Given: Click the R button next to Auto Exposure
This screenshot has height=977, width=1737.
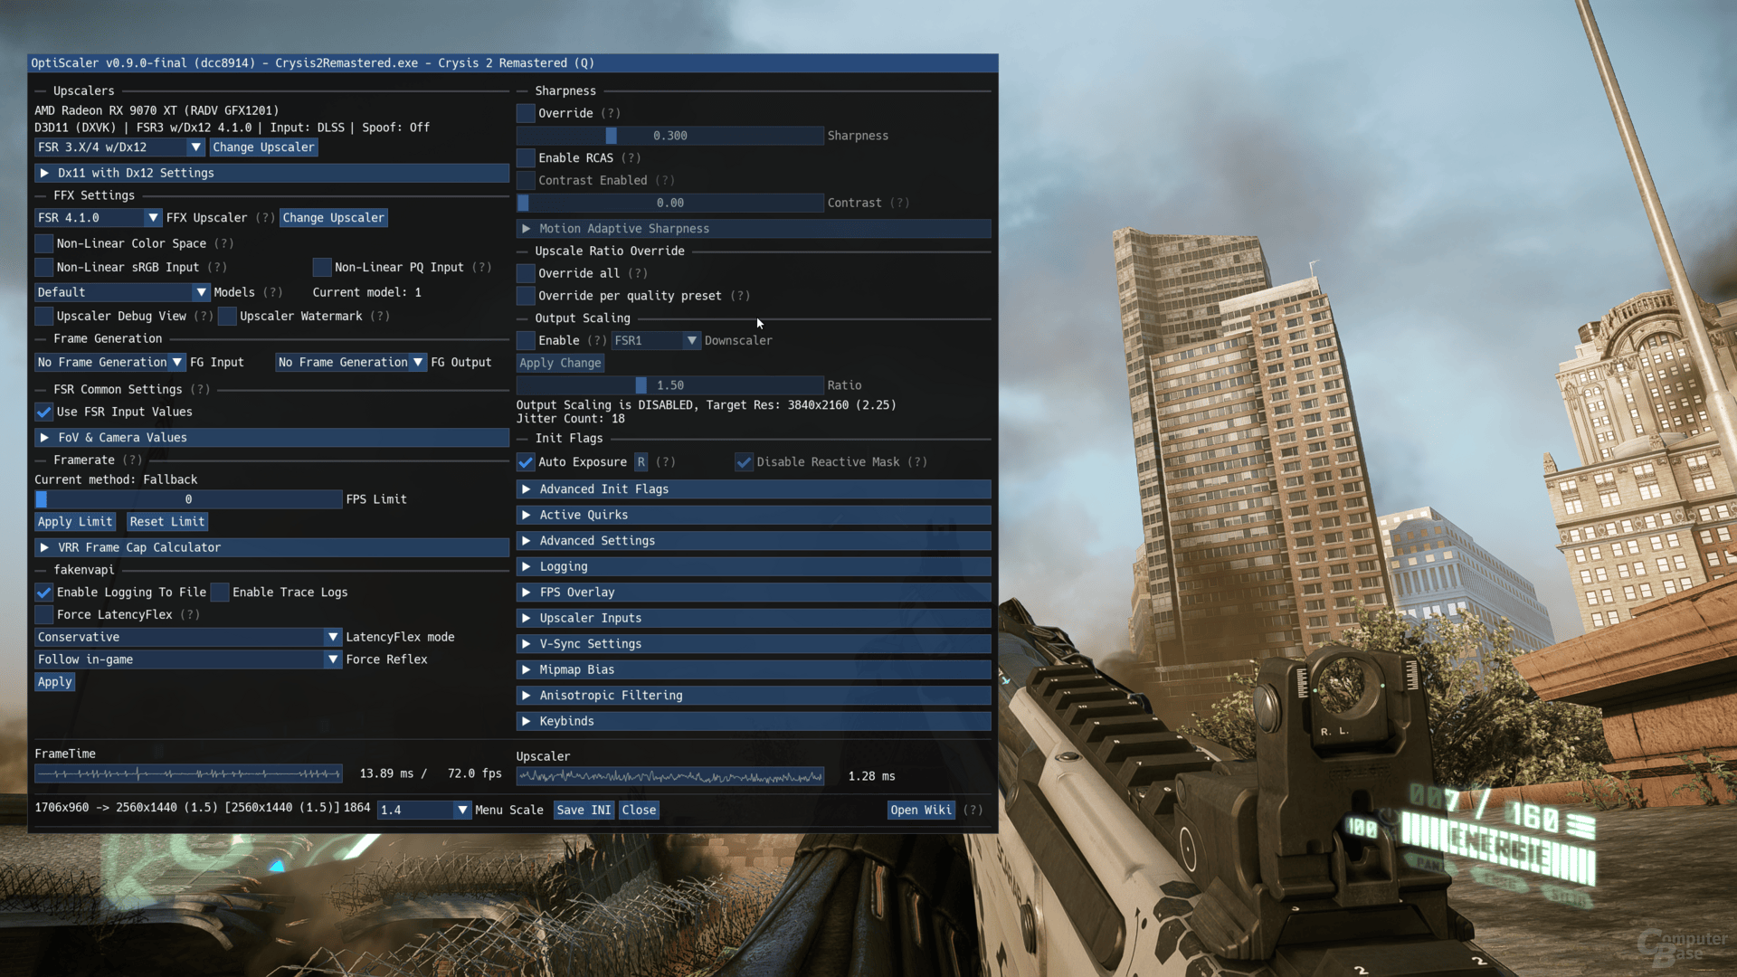Looking at the screenshot, I should pyautogui.click(x=641, y=462).
